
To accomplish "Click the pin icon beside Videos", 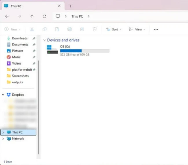I will 34,63.
